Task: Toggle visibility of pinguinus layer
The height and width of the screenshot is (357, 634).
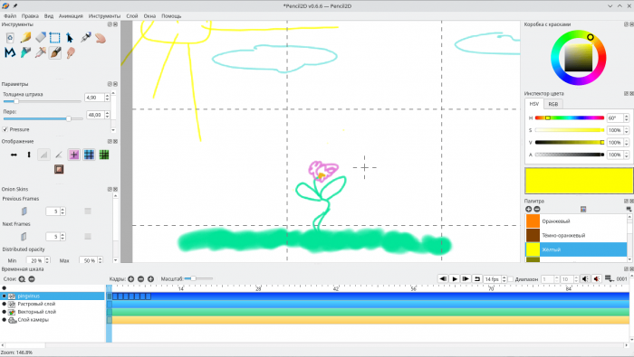Action: 5,296
